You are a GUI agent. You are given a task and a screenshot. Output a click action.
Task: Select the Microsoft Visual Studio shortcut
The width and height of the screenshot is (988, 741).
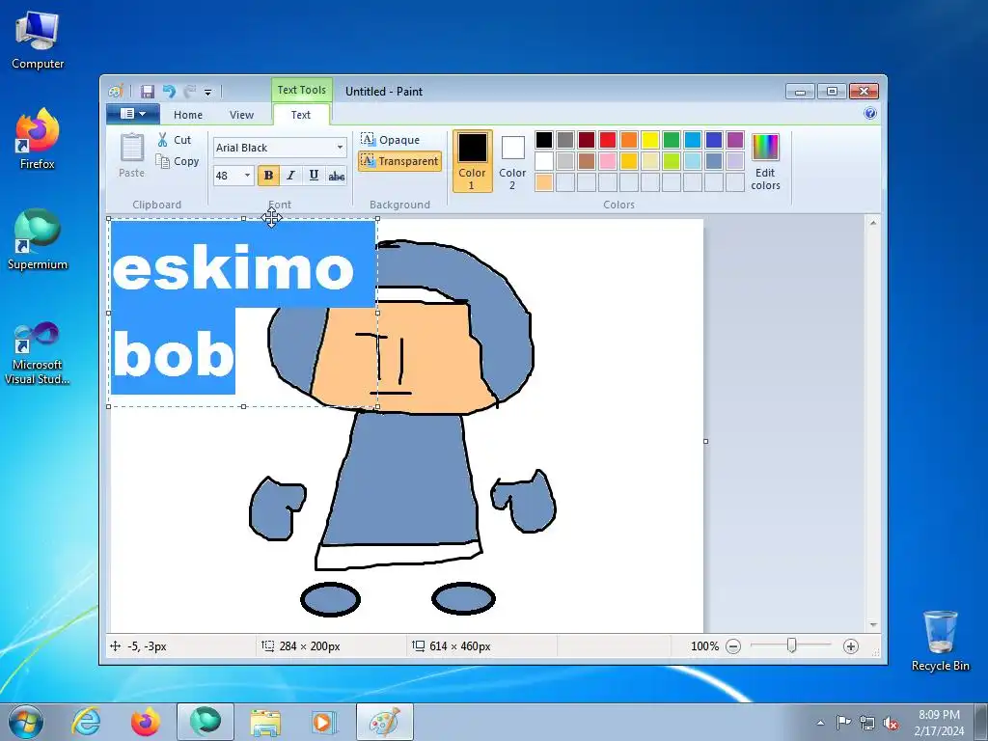(38, 353)
